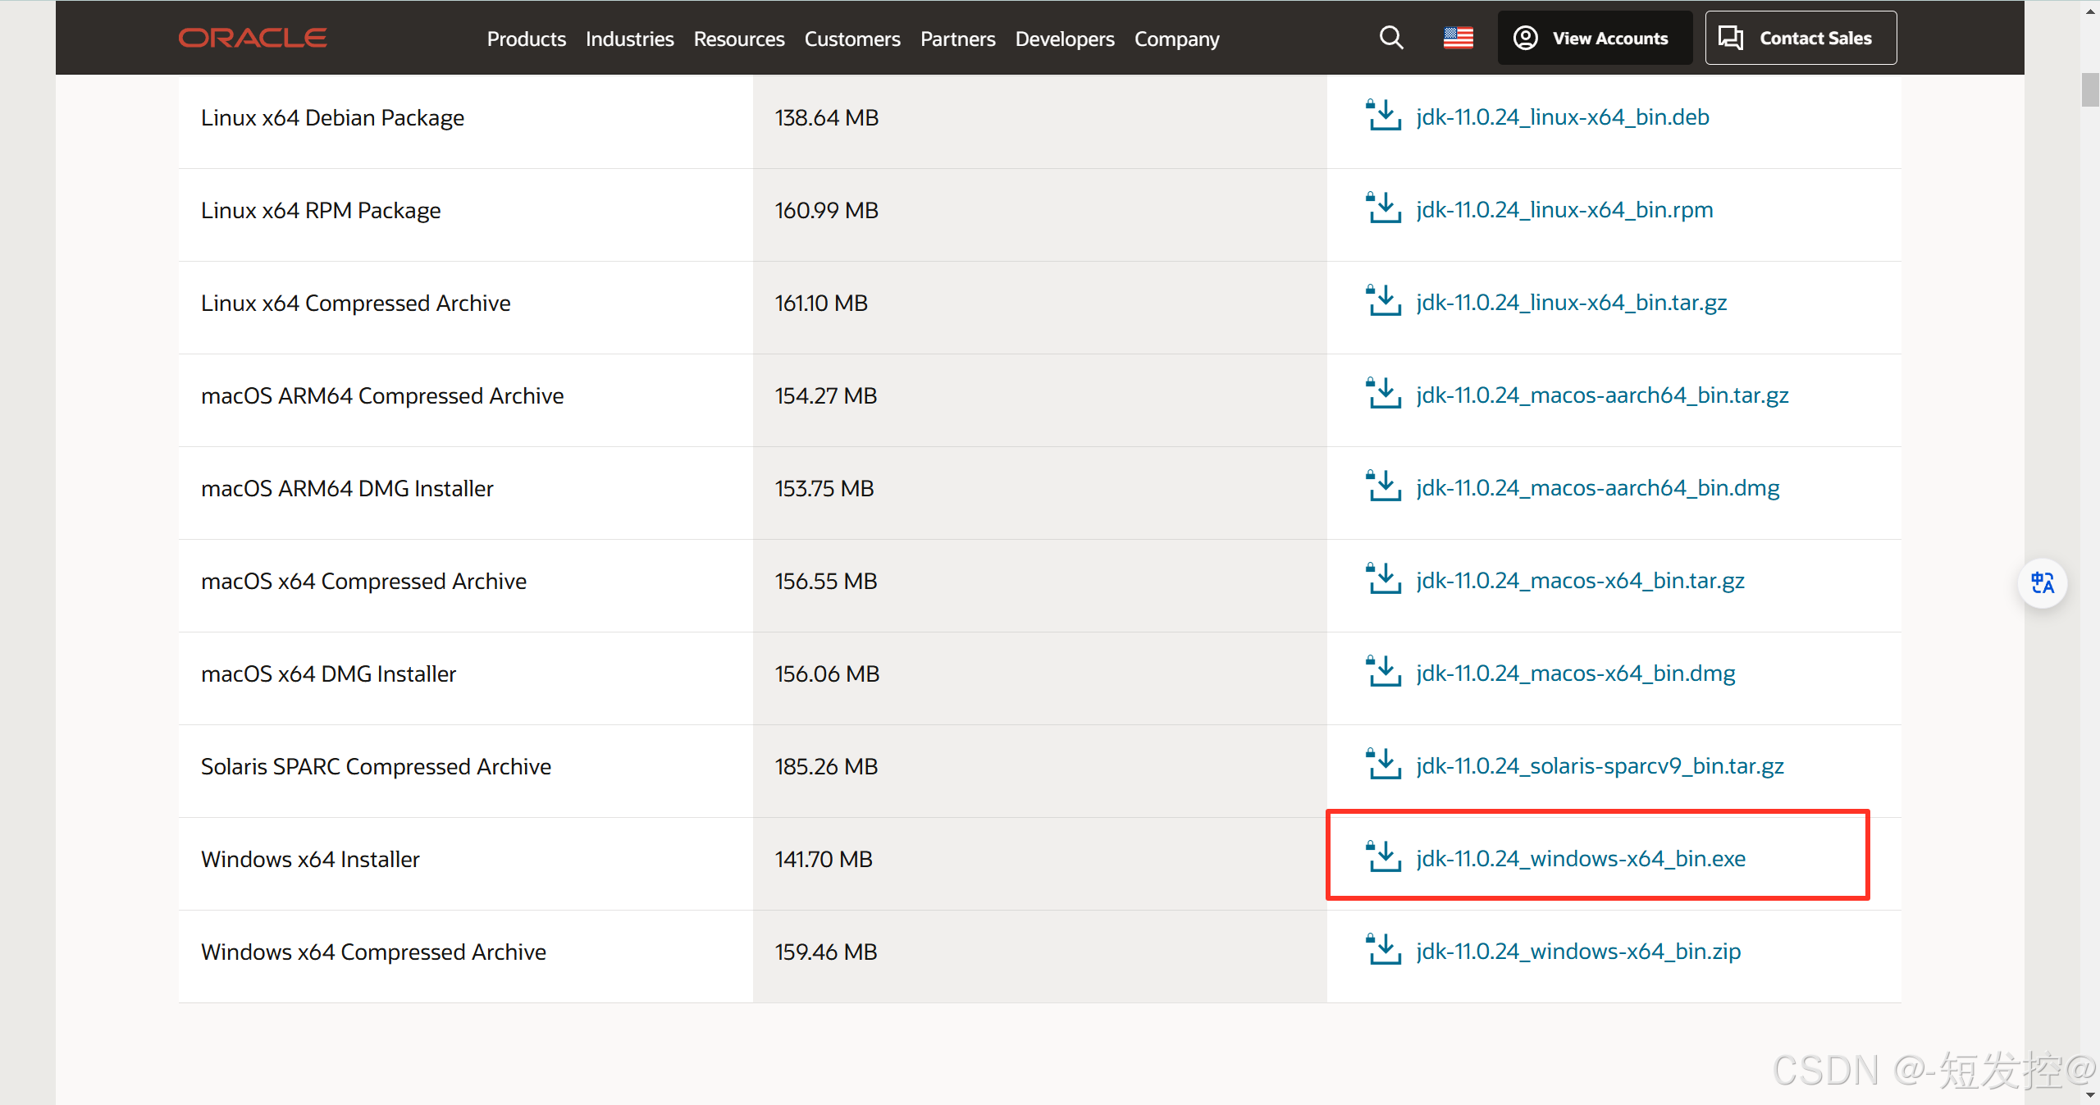This screenshot has height=1105, width=2100.
Task: Open the Resources menu
Action: pos(738,39)
